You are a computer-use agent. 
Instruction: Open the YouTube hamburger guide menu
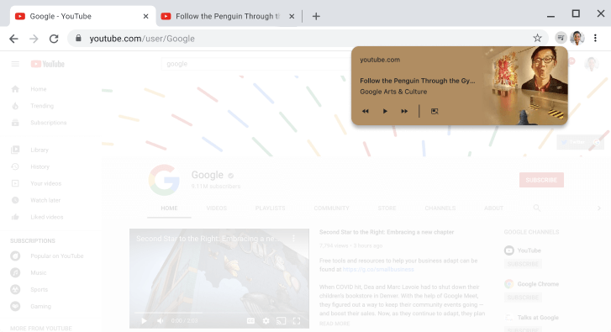pos(15,64)
